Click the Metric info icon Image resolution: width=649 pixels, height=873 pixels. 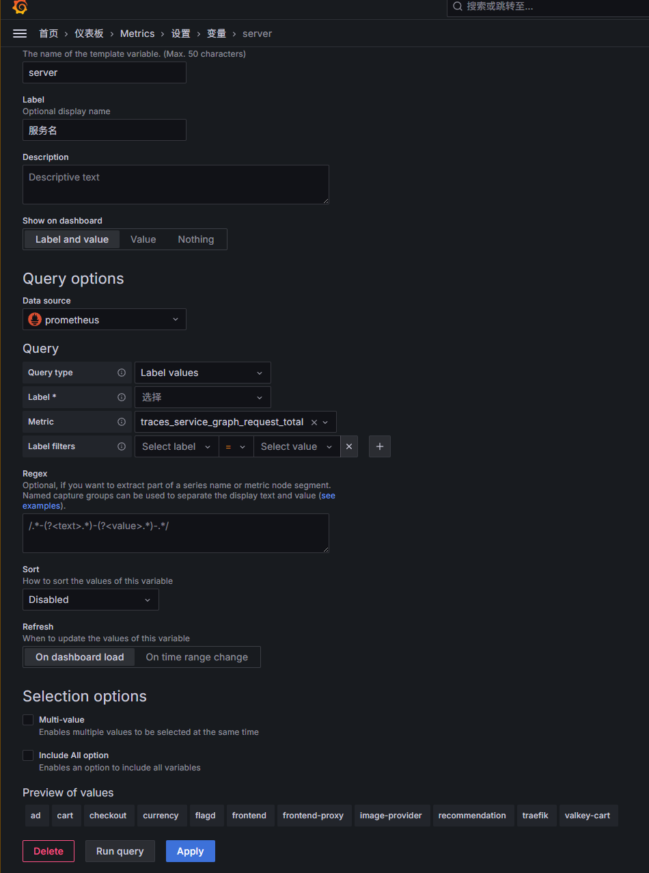click(122, 422)
